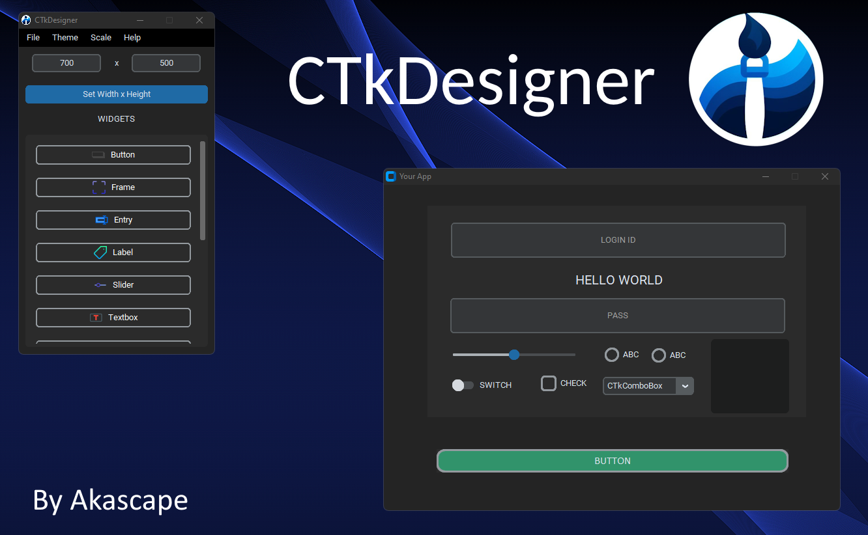Viewport: 868px width, 535px height.
Task: Add a Textbox widget from the list
Action: 113,318
